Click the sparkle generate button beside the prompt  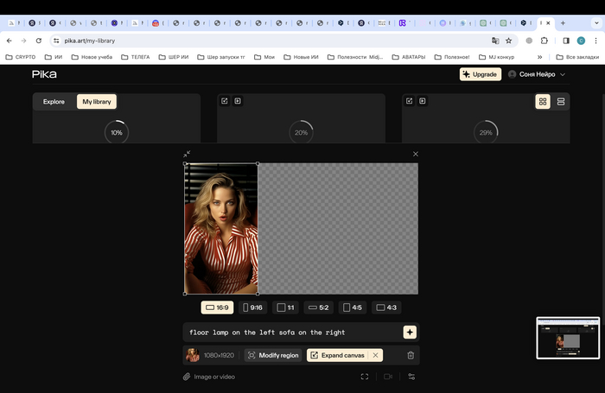pyautogui.click(x=410, y=333)
